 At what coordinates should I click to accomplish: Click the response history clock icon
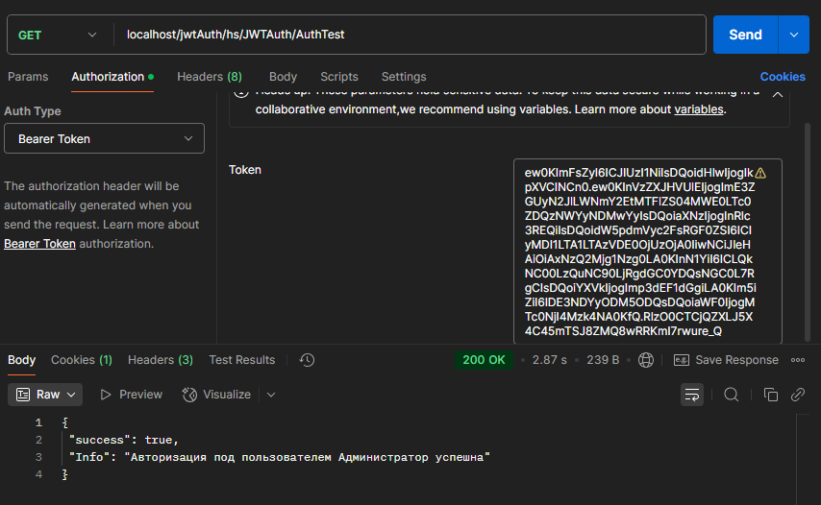click(x=307, y=360)
